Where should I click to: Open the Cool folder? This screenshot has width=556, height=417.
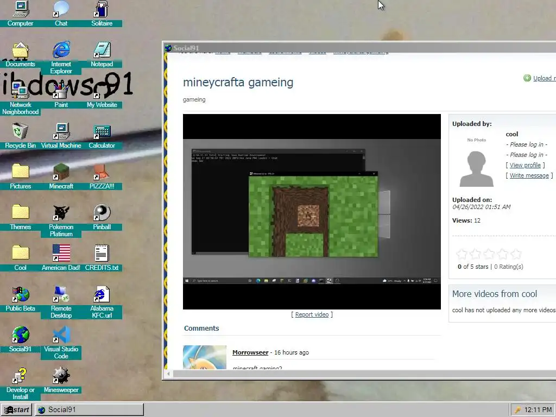20,258
